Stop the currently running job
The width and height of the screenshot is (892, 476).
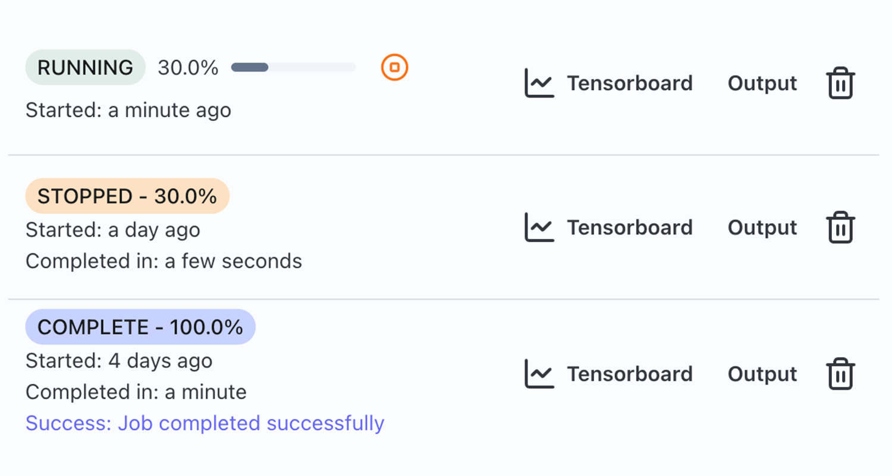pyautogui.click(x=394, y=67)
